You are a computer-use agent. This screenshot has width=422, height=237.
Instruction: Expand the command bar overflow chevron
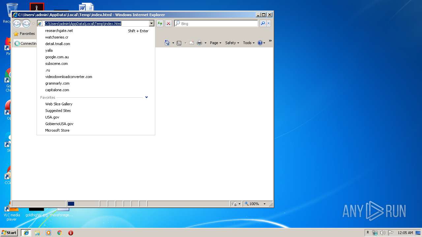(x=270, y=41)
